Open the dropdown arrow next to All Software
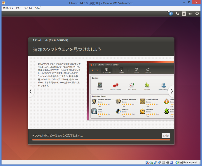This screenshot has height=166, width=202. 114,70
